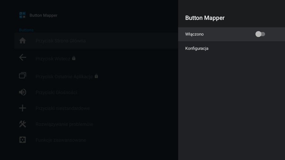Click the tools icon for troubleshooting
This screenshot has height=160, width=285.
pos(22,124)
